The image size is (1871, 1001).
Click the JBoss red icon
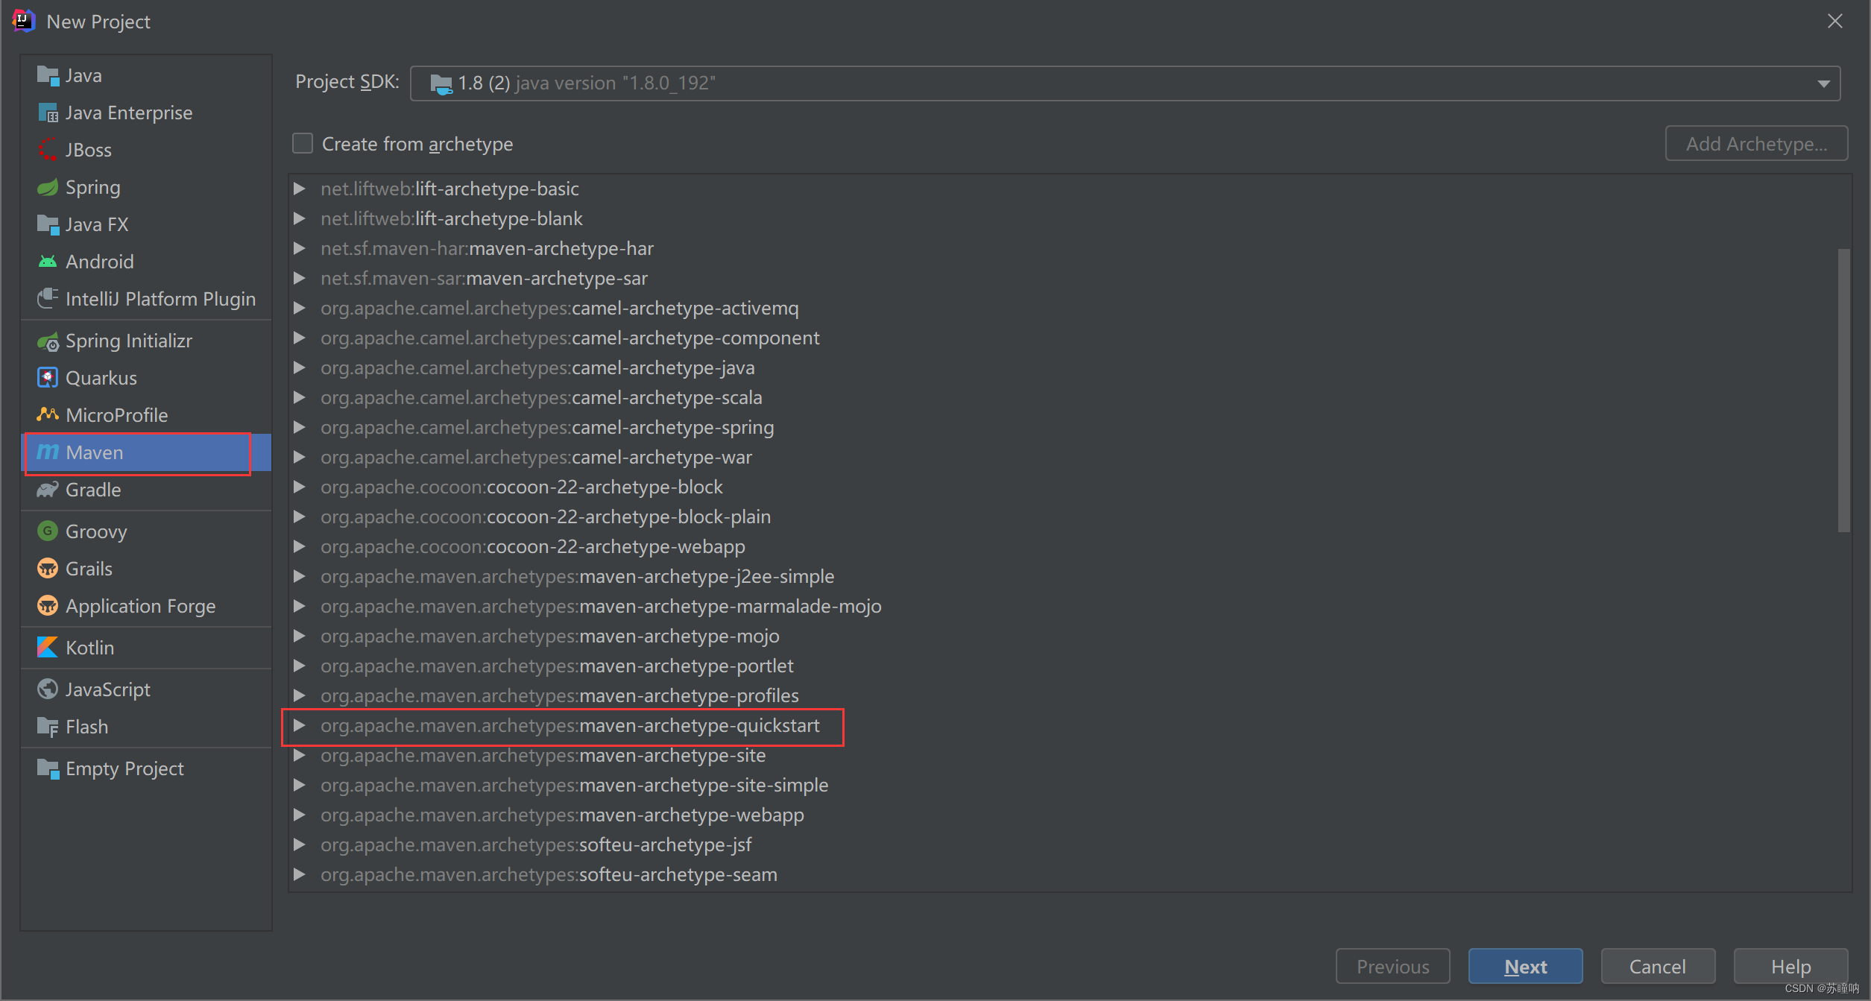point(48,150)
